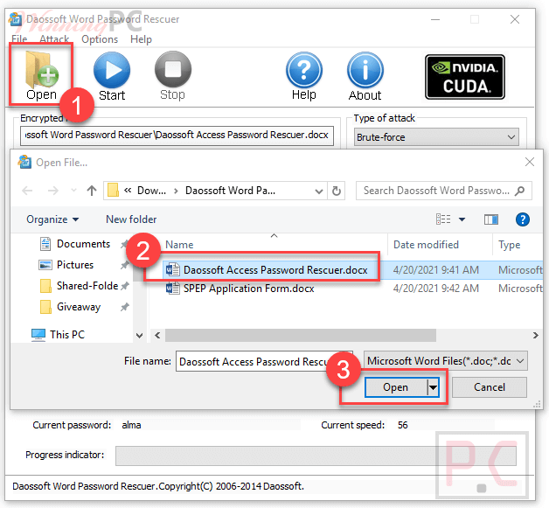Open the Attack menu
The image size is (549, 508).
[54, 38]
